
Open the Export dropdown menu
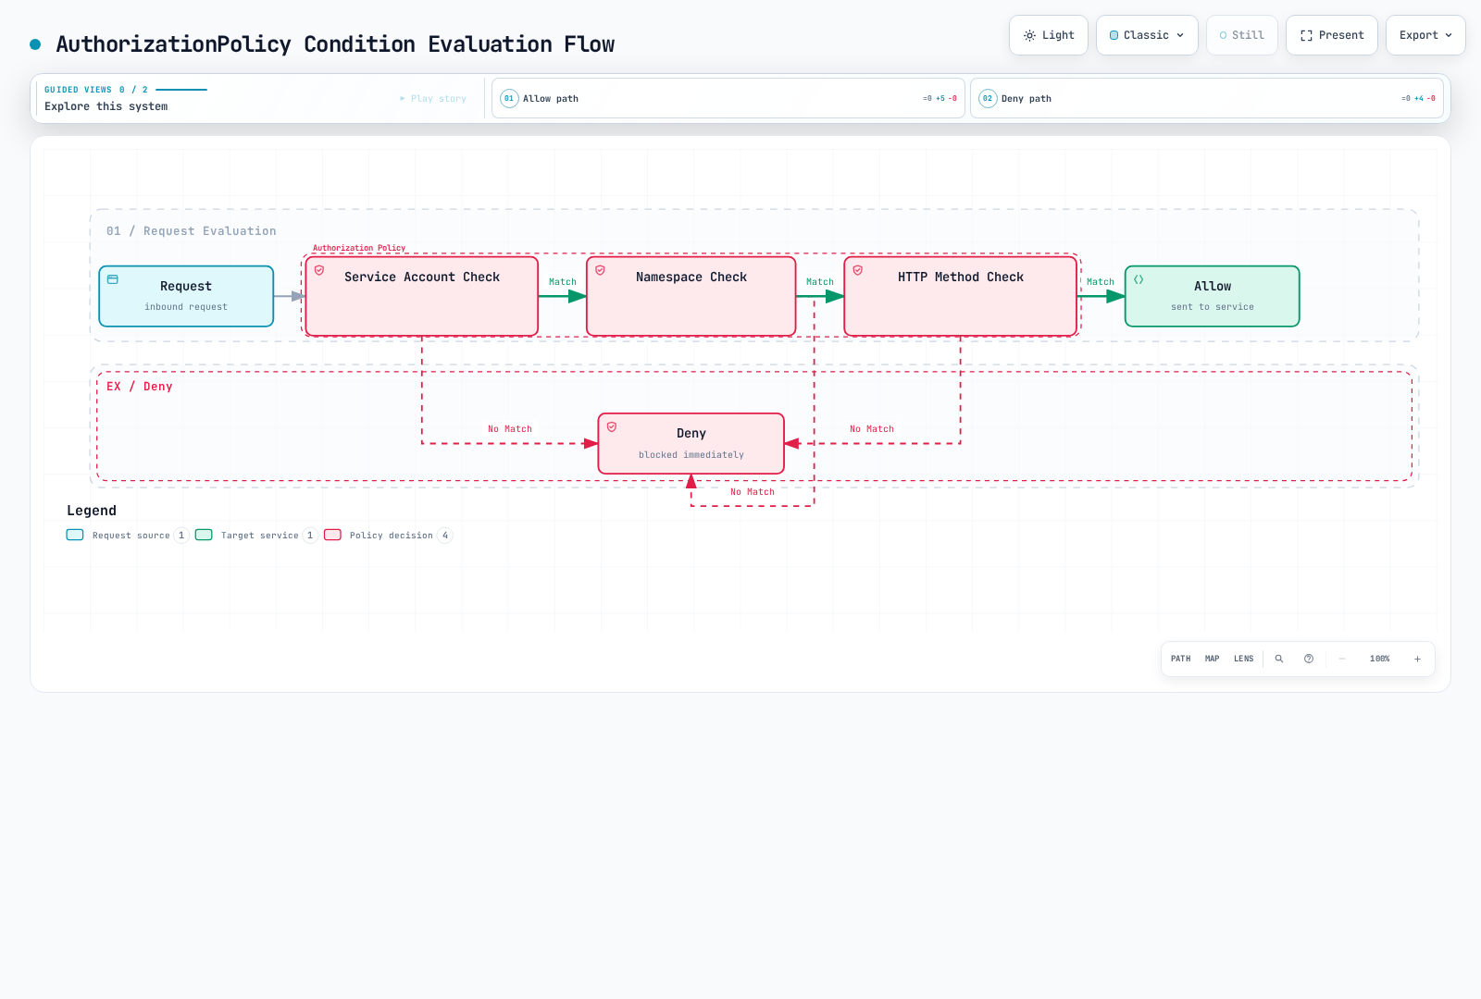[1425, 35]
